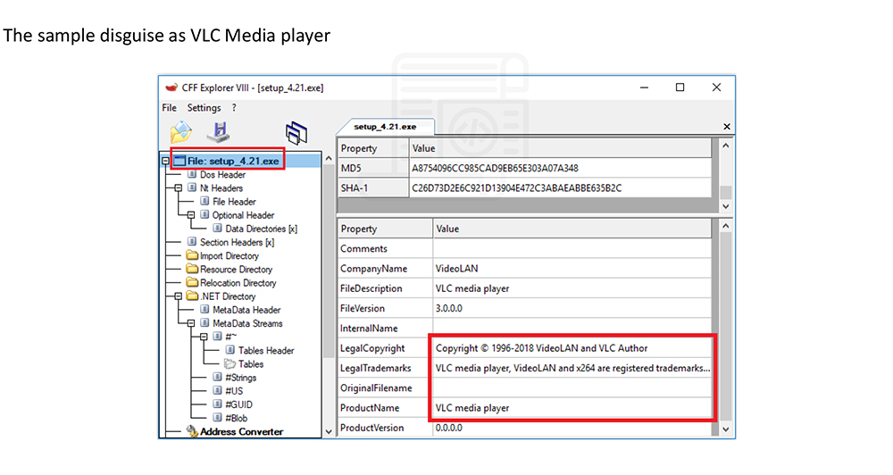Close the setup_4.21.exe tab with the X

click(727, 127)
